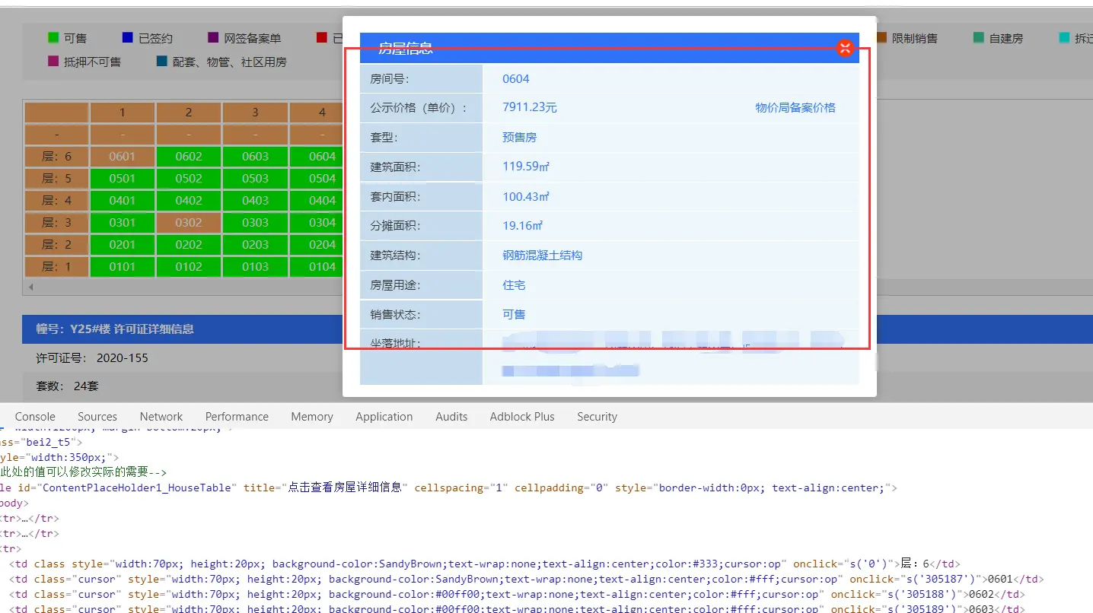Click the 钢筋混凝土结构 structure value
The height and width of the screenshot is (613, 1093).
click(x=543, y=256)
